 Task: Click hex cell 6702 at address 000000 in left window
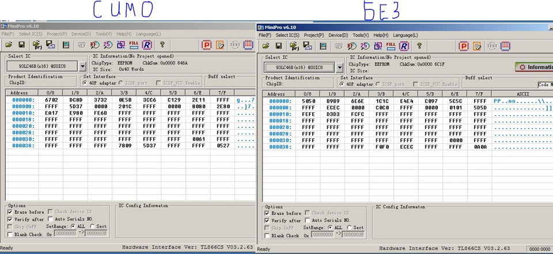pos(51,100)
